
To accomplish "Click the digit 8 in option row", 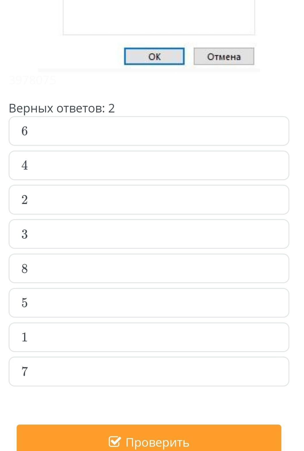I will click(x=25, y=269).
